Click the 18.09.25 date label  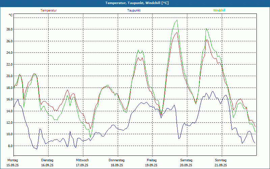(117, 165)
